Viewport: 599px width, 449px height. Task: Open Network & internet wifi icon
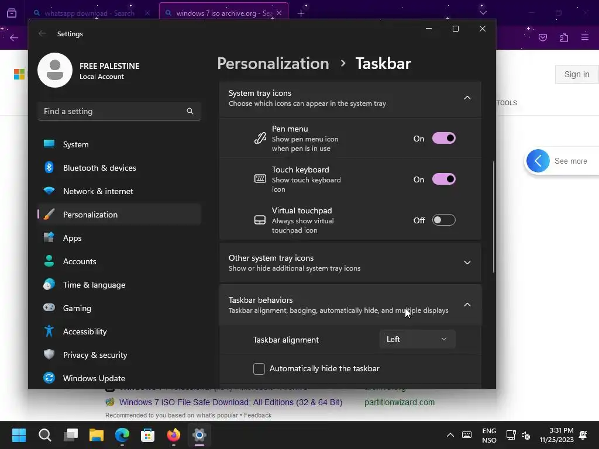(x=49, y=191)
